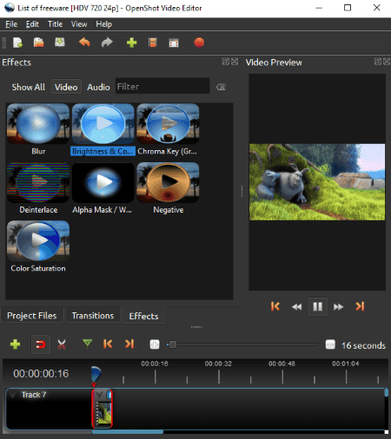The image size is (391, 439).
Task: Pause the video preview playback
Action: pos(318,306)
